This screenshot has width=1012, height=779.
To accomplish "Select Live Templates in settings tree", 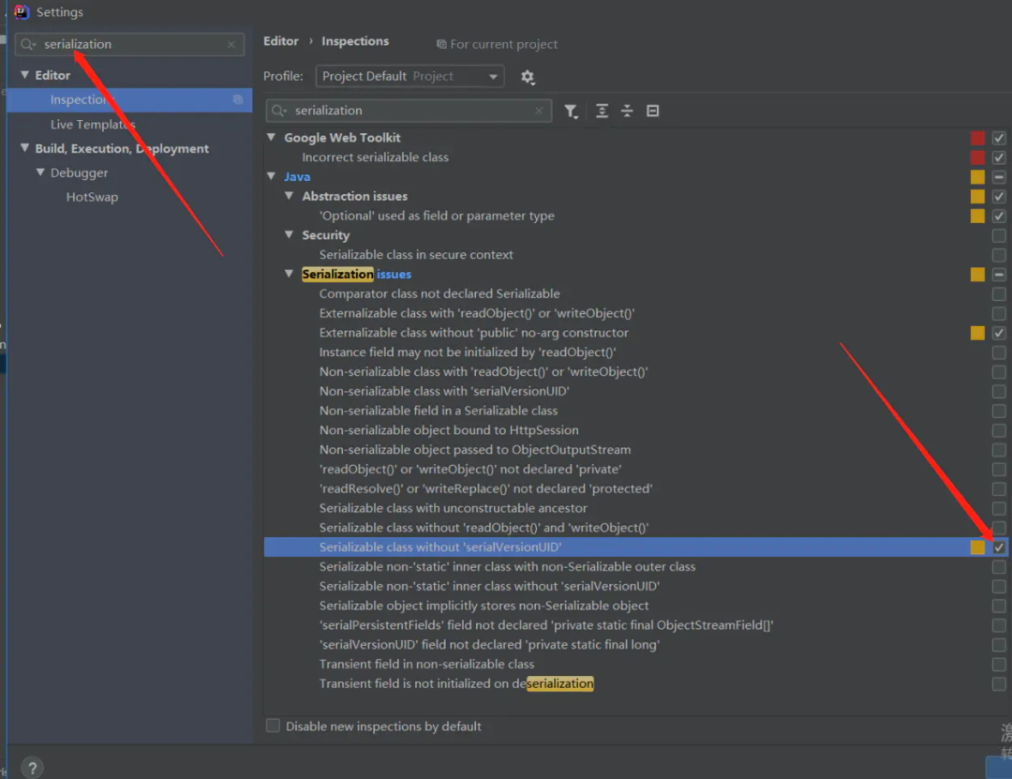I will 93,124.
